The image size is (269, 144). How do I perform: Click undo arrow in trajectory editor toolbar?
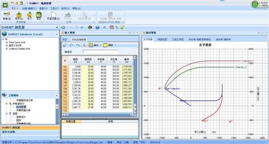tap(71, 45)
